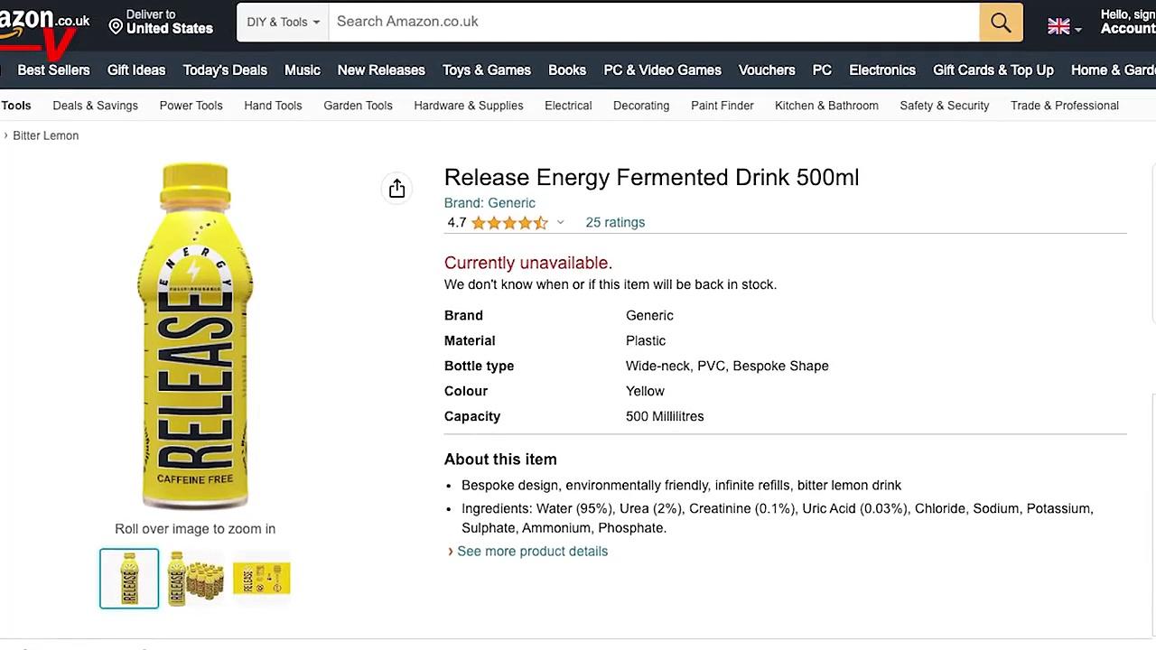
Task: Click the Bitter Lemon breadcrumb arrow
Action: [x=5, y=135]
